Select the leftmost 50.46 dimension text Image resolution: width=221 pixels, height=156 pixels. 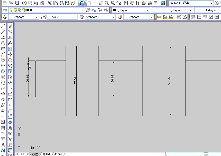(x=28, y=79)
